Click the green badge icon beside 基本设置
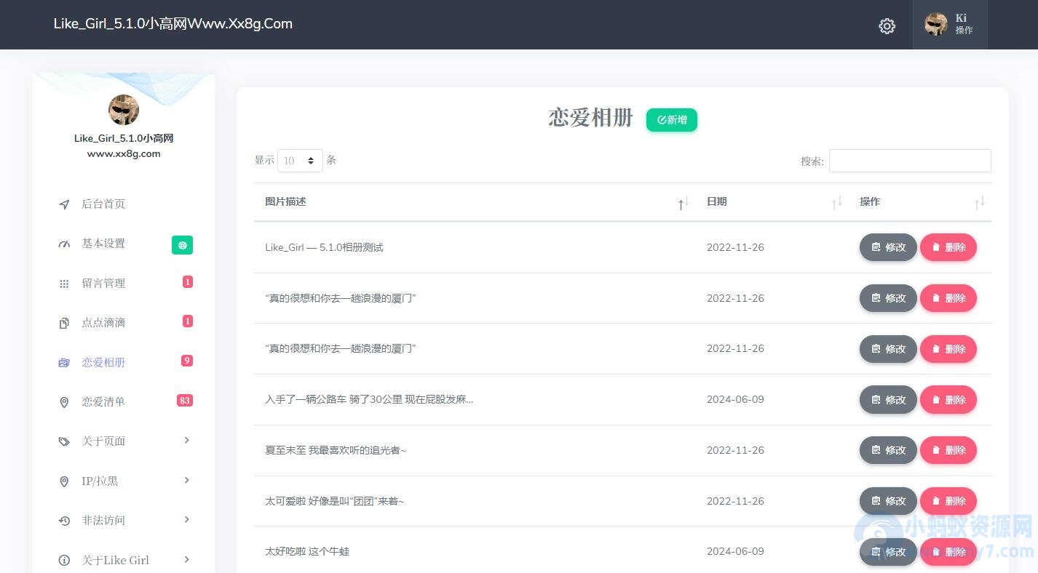Image resolution: width=1038 pixels, height=573 pixels. pos(182,245)
